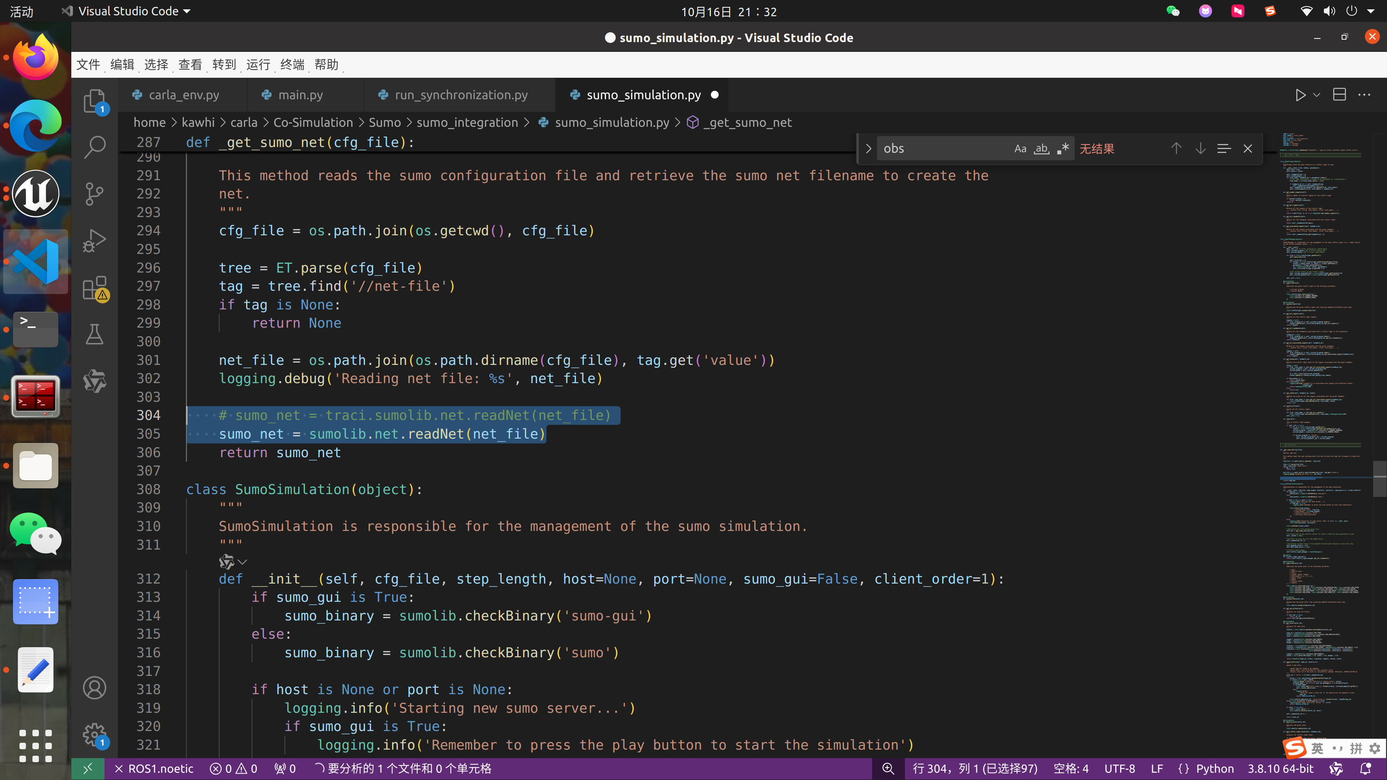1387x780 pixels.
Task: Expand the replace field in find widget
Action: click(x=868, y=149)
